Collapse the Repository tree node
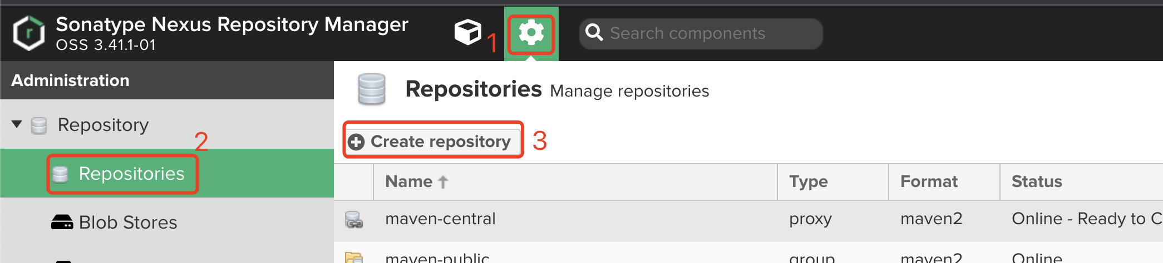 17,124
